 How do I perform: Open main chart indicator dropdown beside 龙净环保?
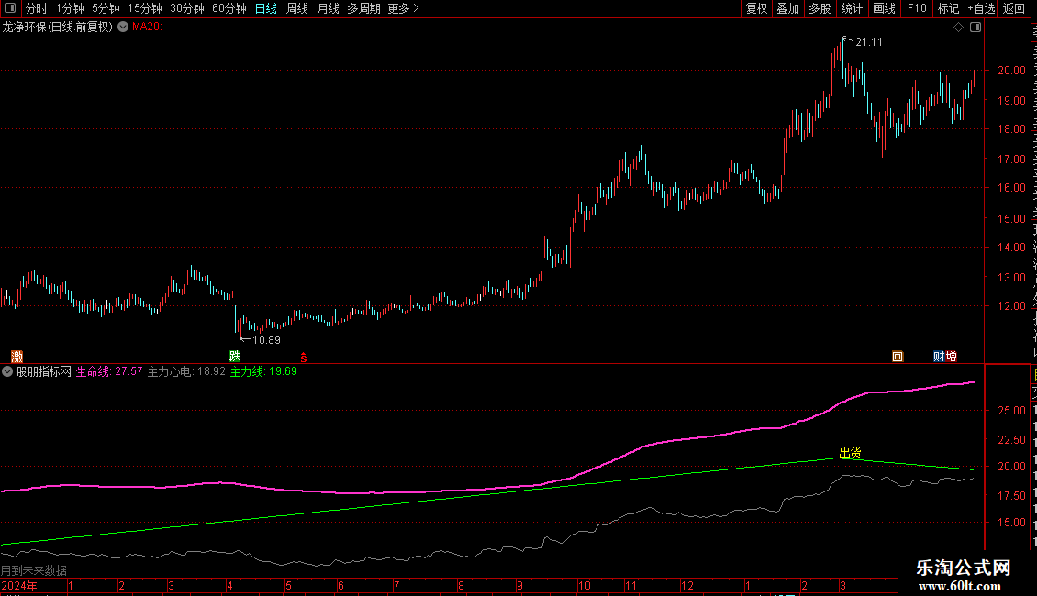(123, 28)
